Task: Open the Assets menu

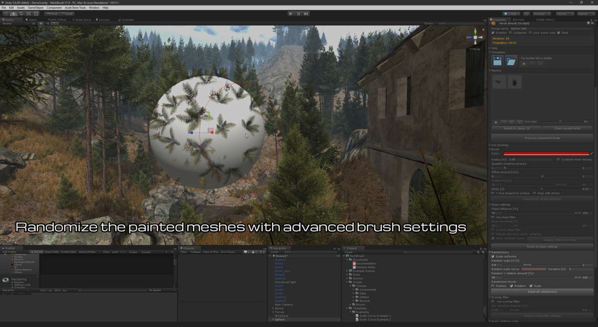Action: pos(21,7)
